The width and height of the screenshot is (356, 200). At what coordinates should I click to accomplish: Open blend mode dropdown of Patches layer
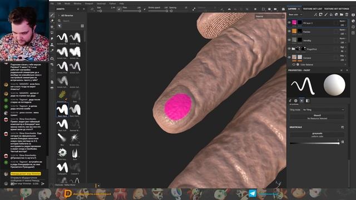tap(343, 29)
